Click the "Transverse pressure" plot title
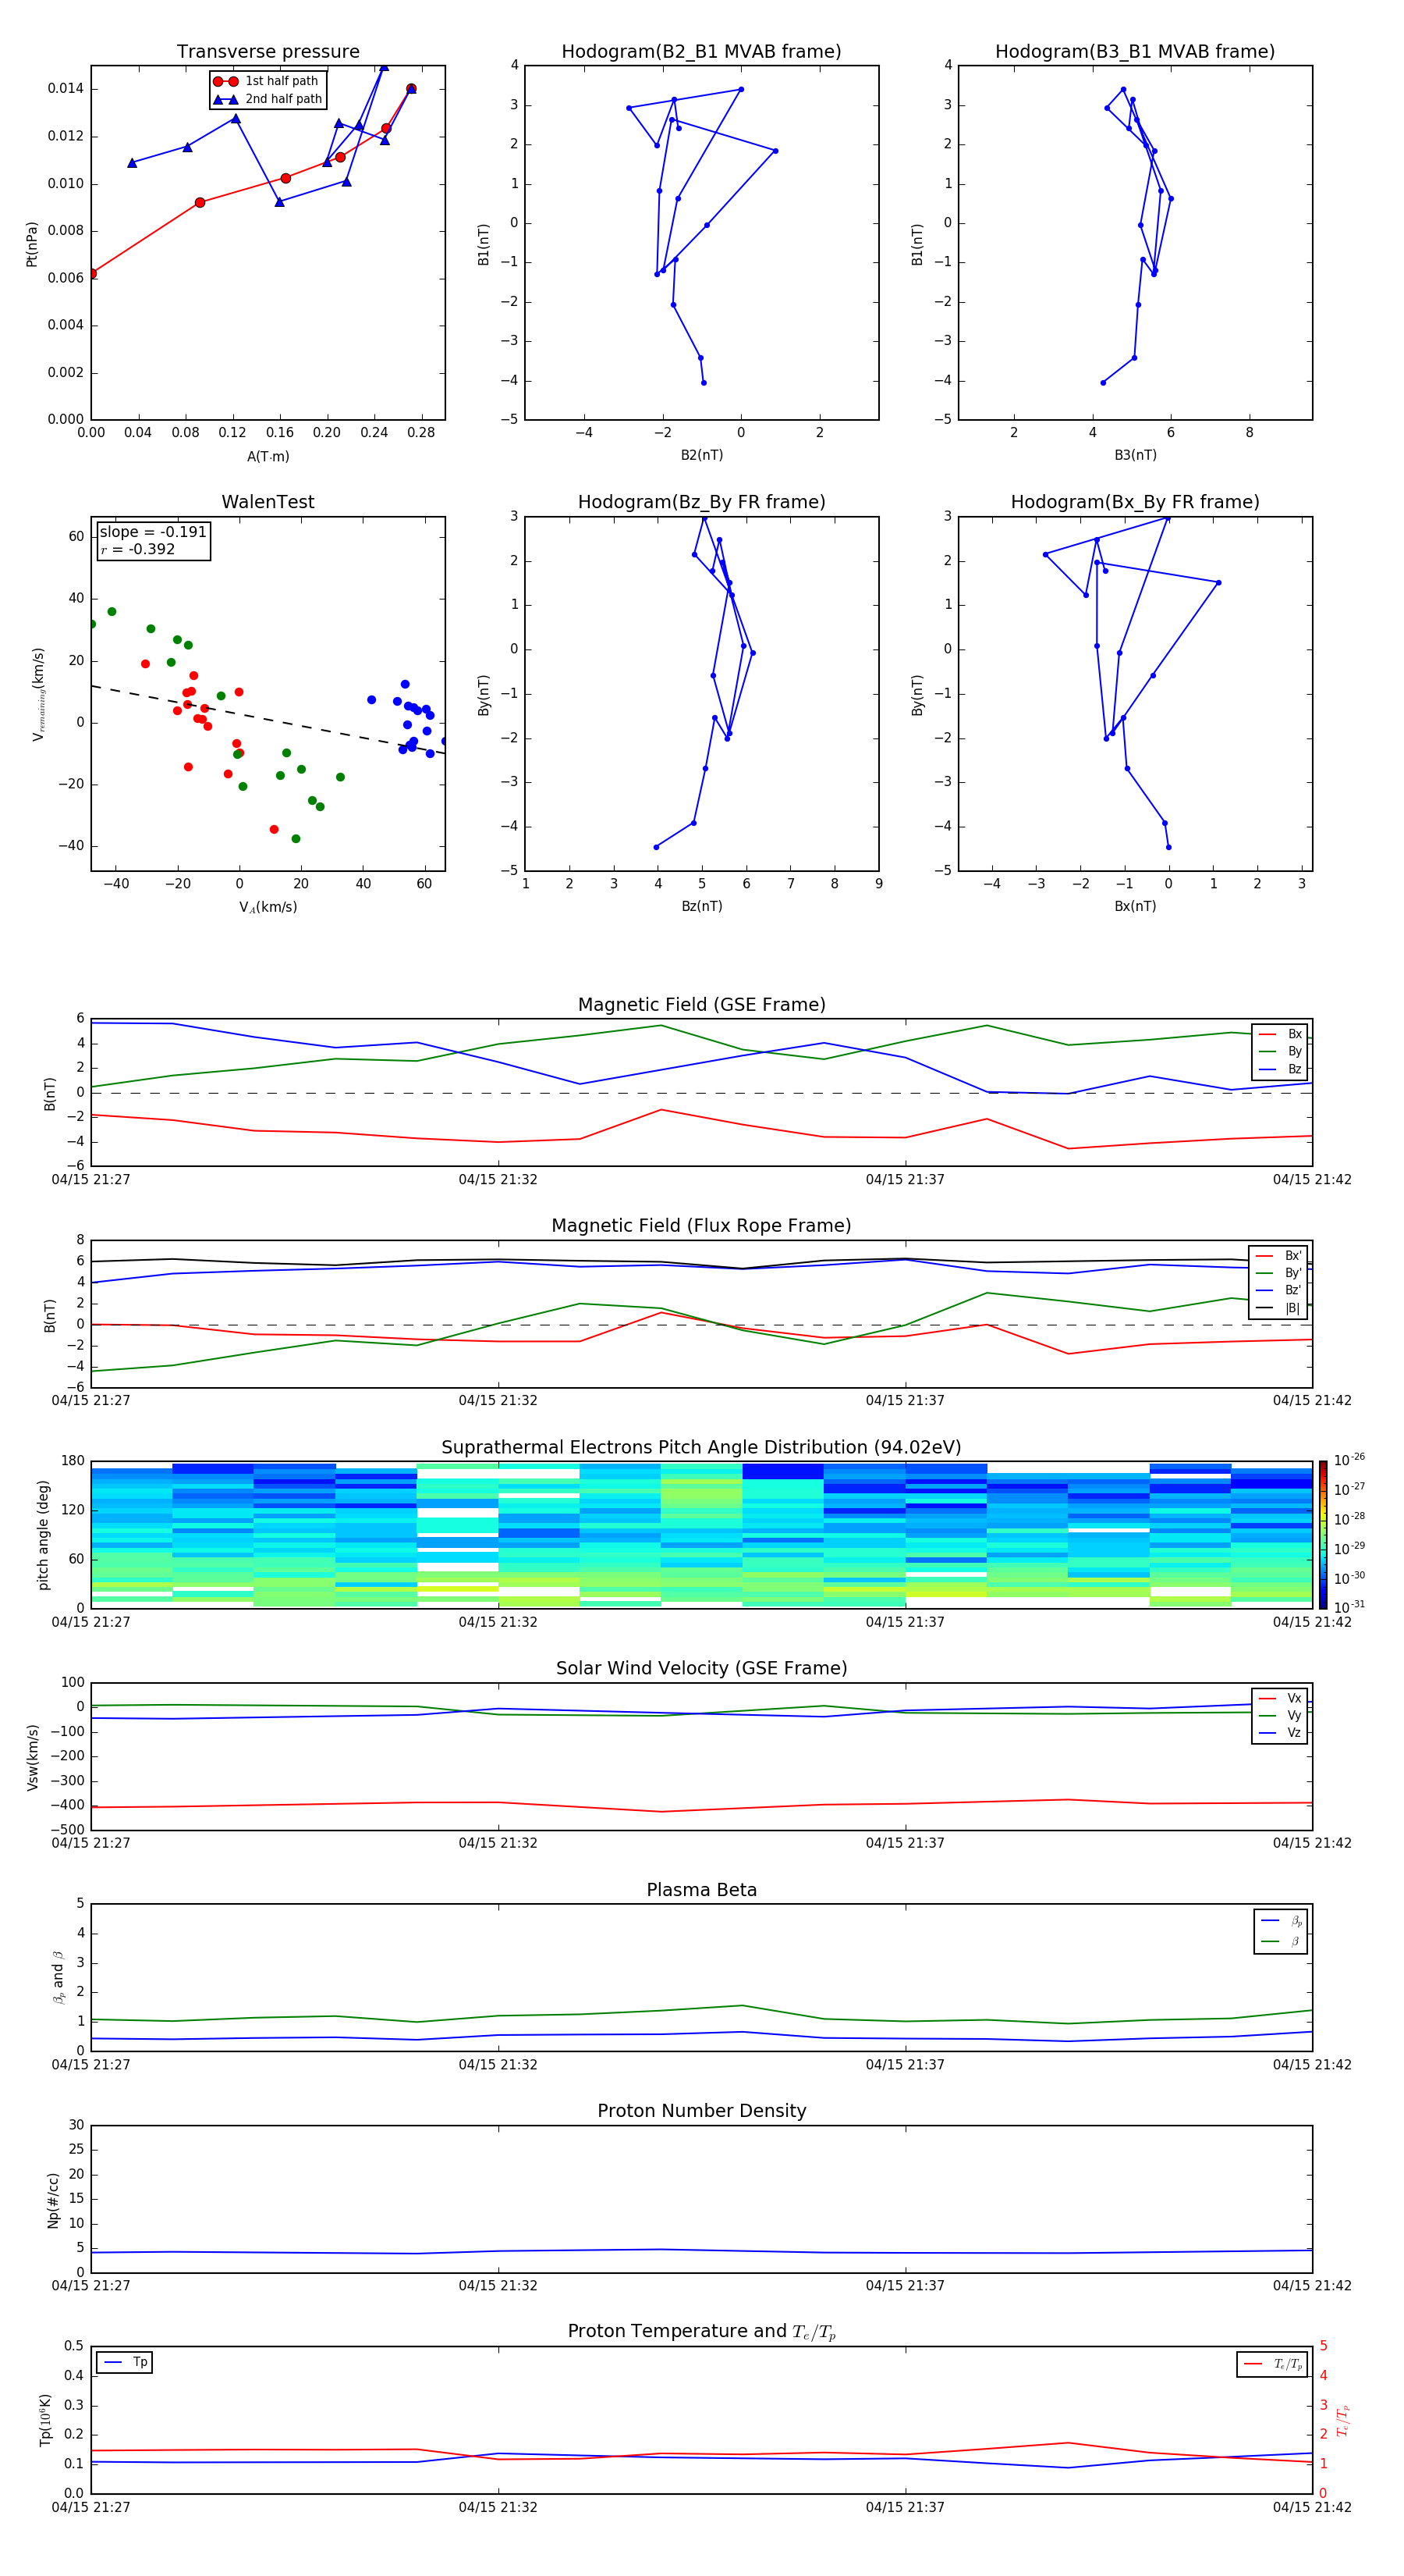 268,52
